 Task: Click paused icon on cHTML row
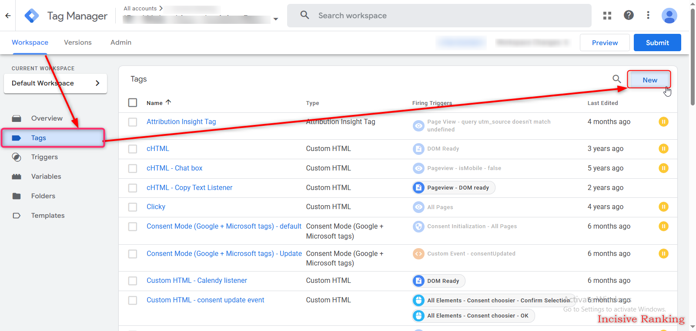[x=663, y=149]
